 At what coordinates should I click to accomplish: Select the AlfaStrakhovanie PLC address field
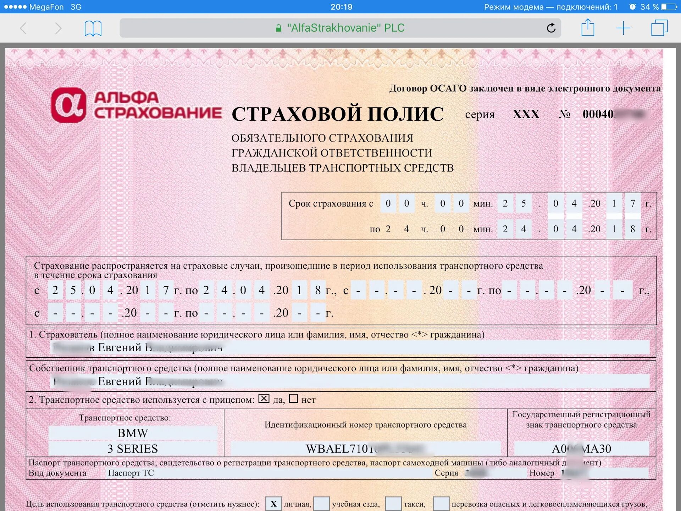(x=340, y=28)
